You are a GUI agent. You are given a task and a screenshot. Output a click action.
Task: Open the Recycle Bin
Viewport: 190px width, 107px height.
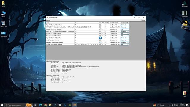point(3,24)
